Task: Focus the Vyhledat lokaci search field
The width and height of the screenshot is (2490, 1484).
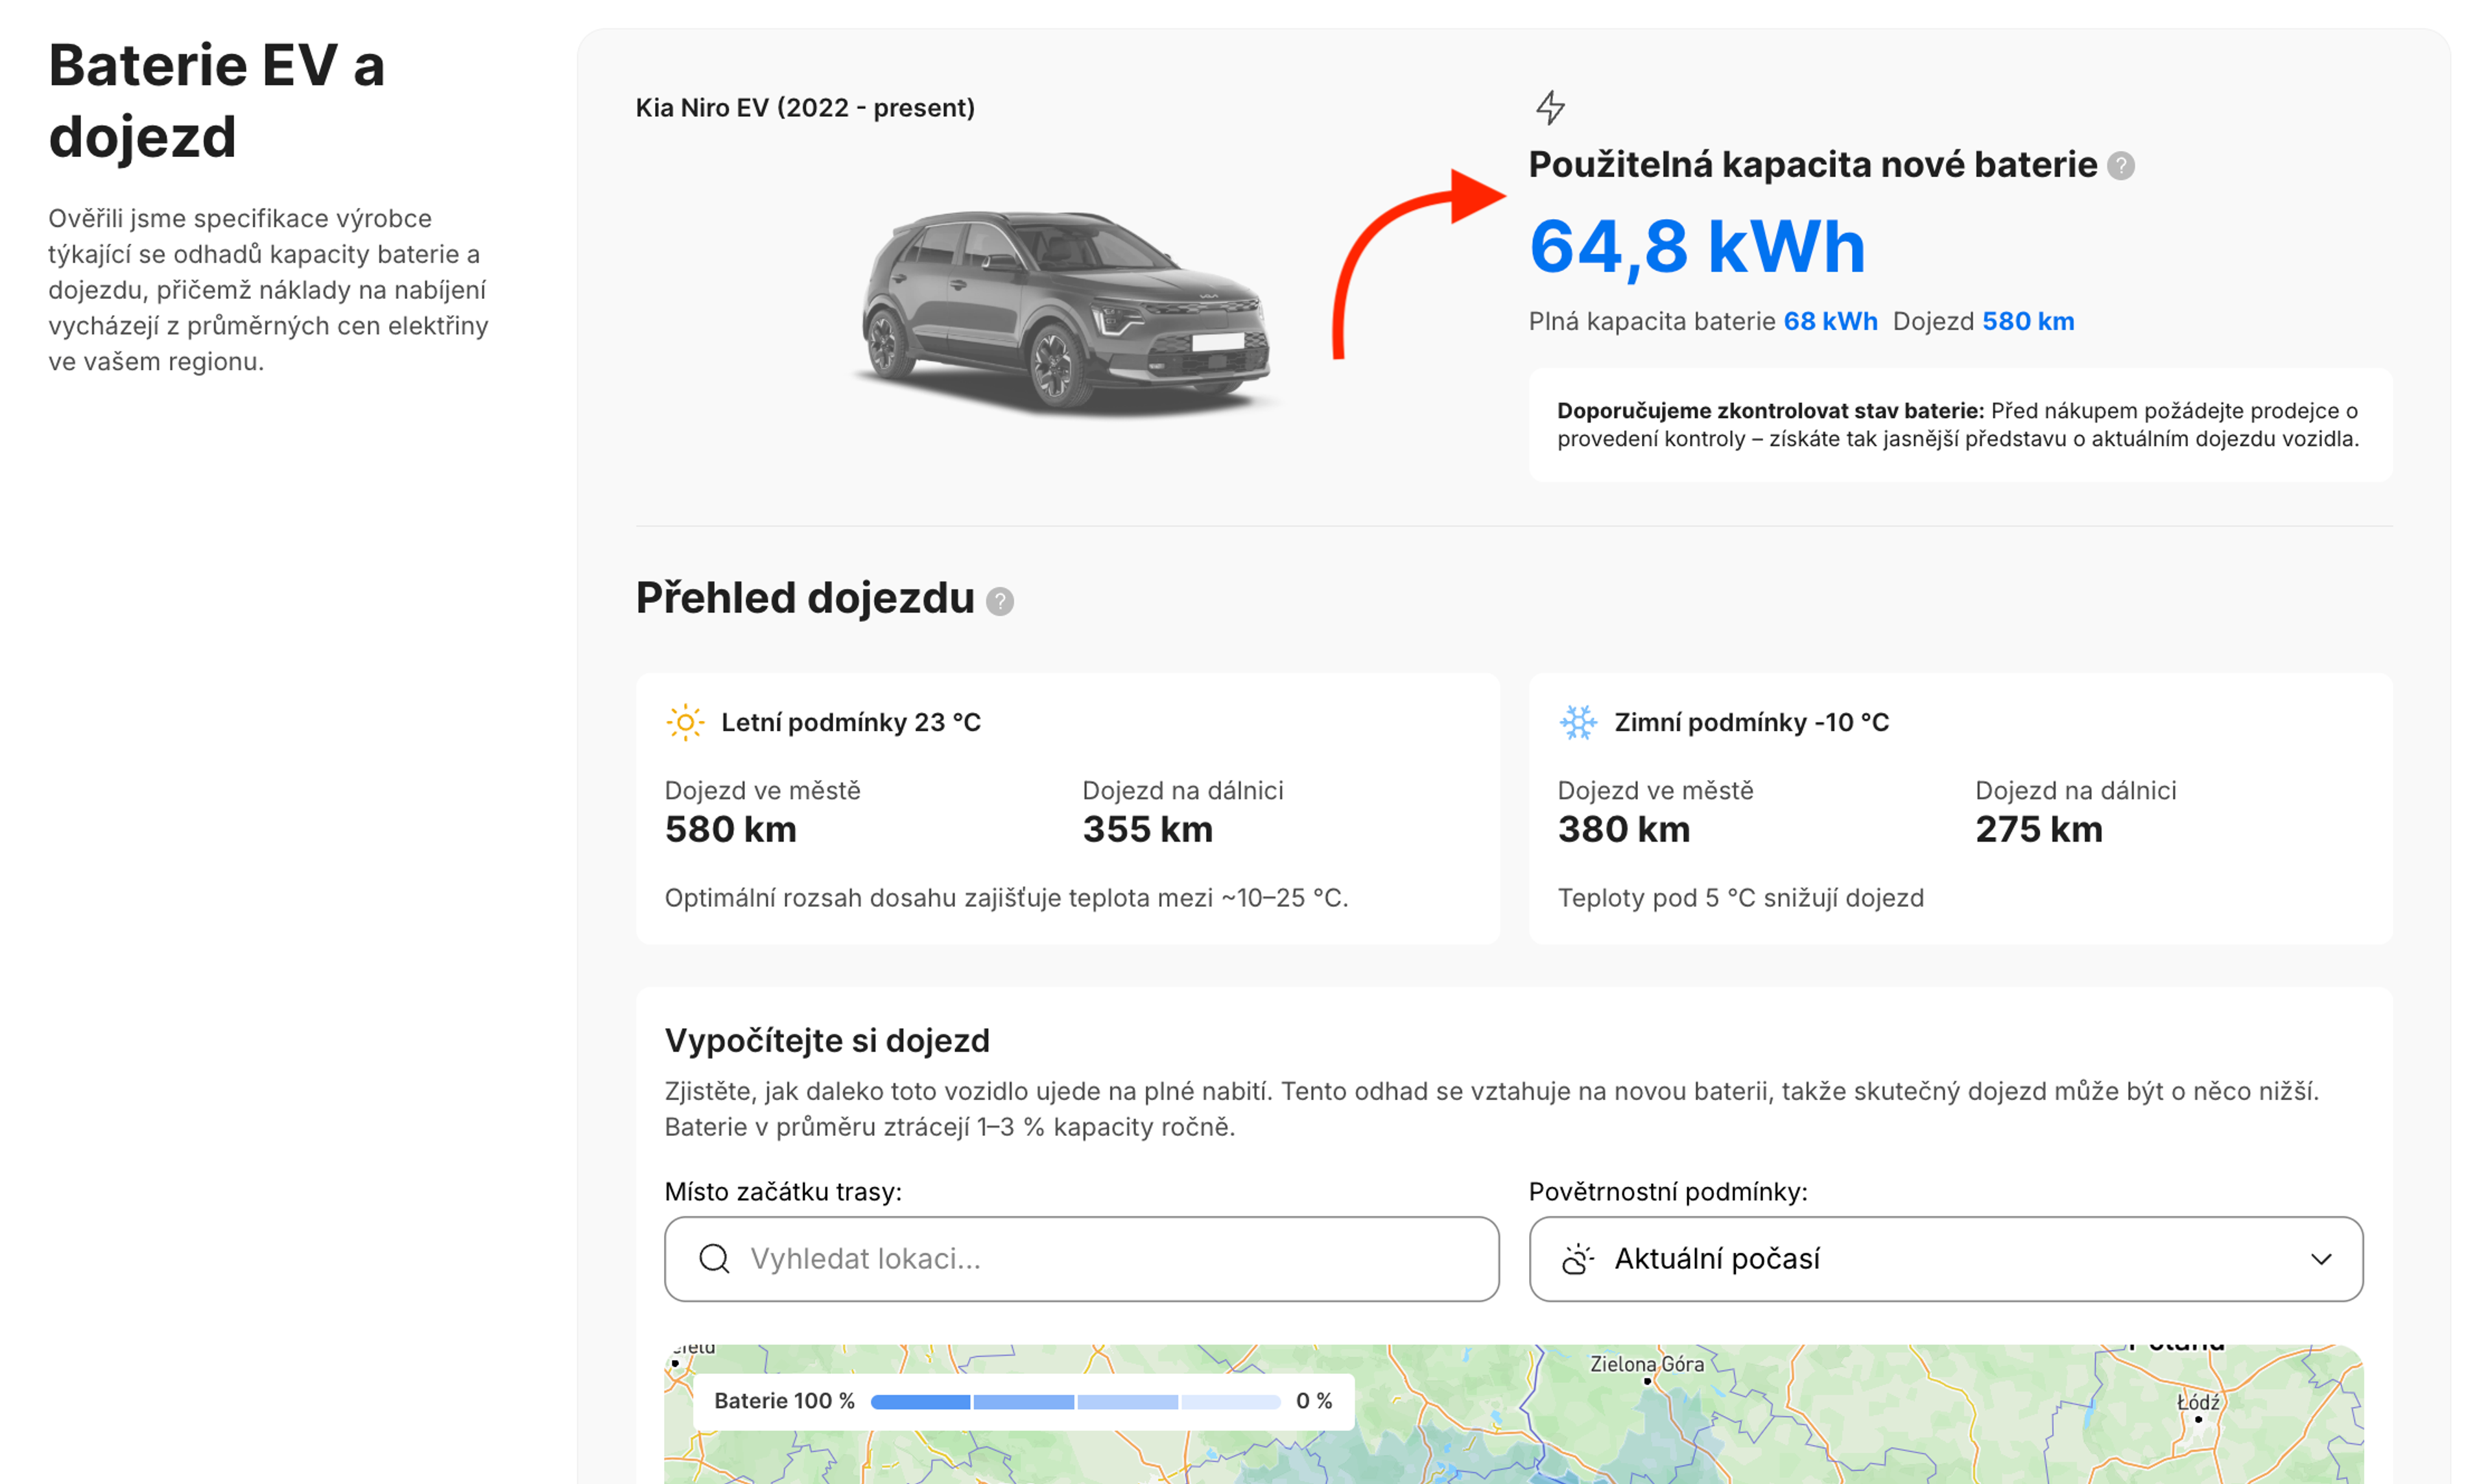Action: [x=1081, y=1259]
